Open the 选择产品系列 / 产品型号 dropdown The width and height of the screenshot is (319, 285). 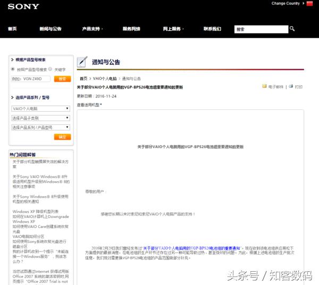(41, 127)
